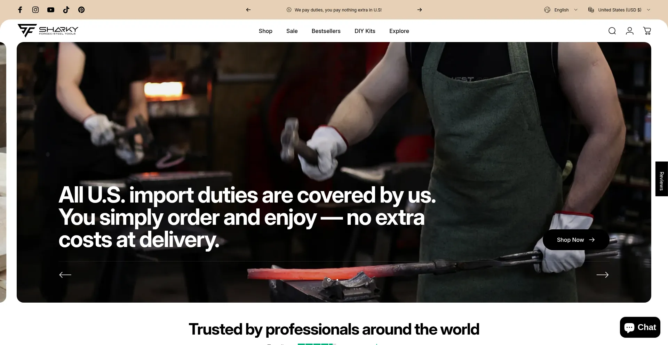The width and height of the screenshot is (668, 345).
Task: Go to the Sharky logo homepage
Action: tap(48, 31)
